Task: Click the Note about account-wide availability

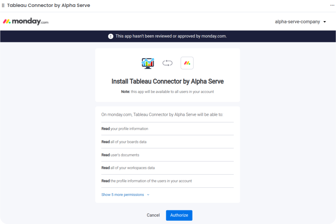Action: 168,92
